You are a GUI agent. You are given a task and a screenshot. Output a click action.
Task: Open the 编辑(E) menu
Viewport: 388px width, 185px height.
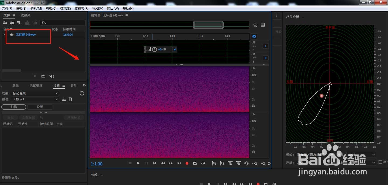tap(21, 9)
